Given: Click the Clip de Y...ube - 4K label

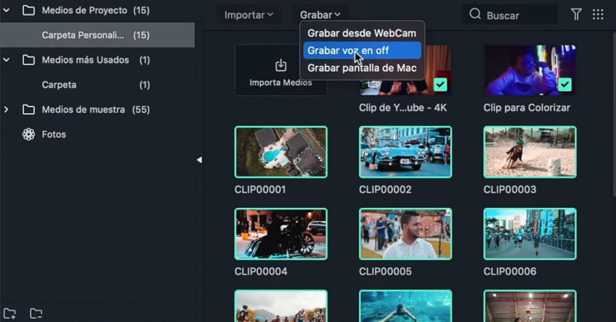Looking at the screenshot, I should click(403, 108).
